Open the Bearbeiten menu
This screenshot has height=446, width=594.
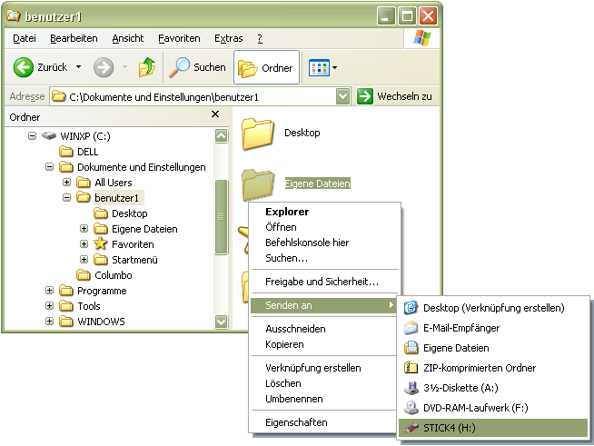74,38
